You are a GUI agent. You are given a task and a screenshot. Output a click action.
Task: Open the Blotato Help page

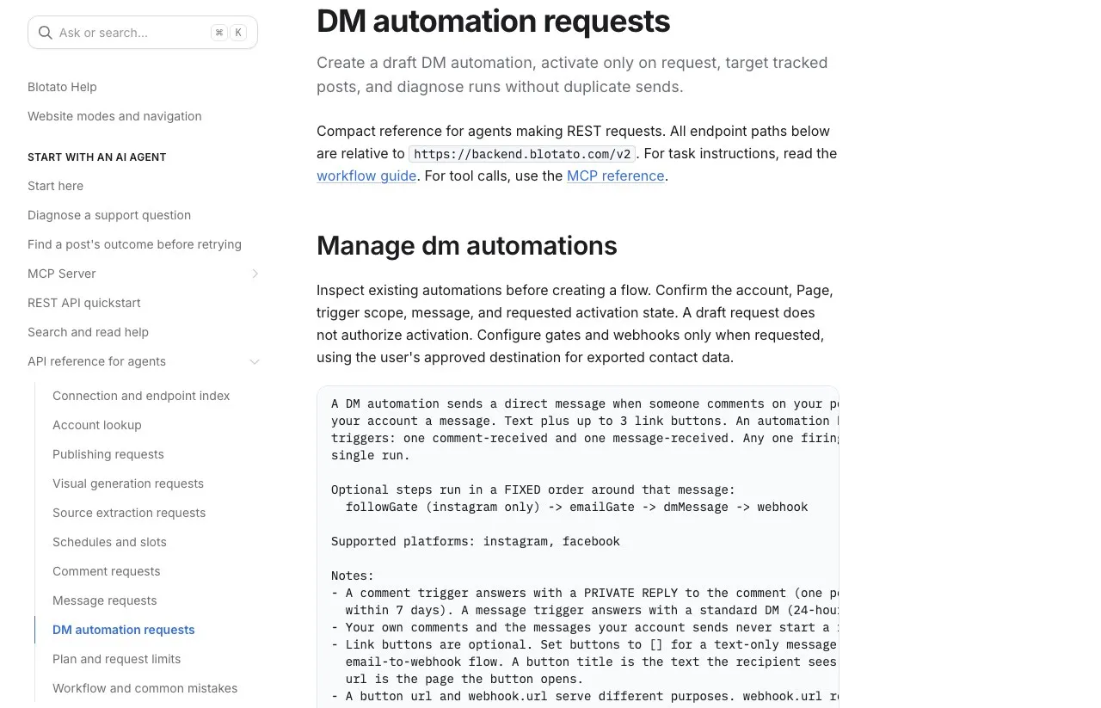tap(62, 87)
